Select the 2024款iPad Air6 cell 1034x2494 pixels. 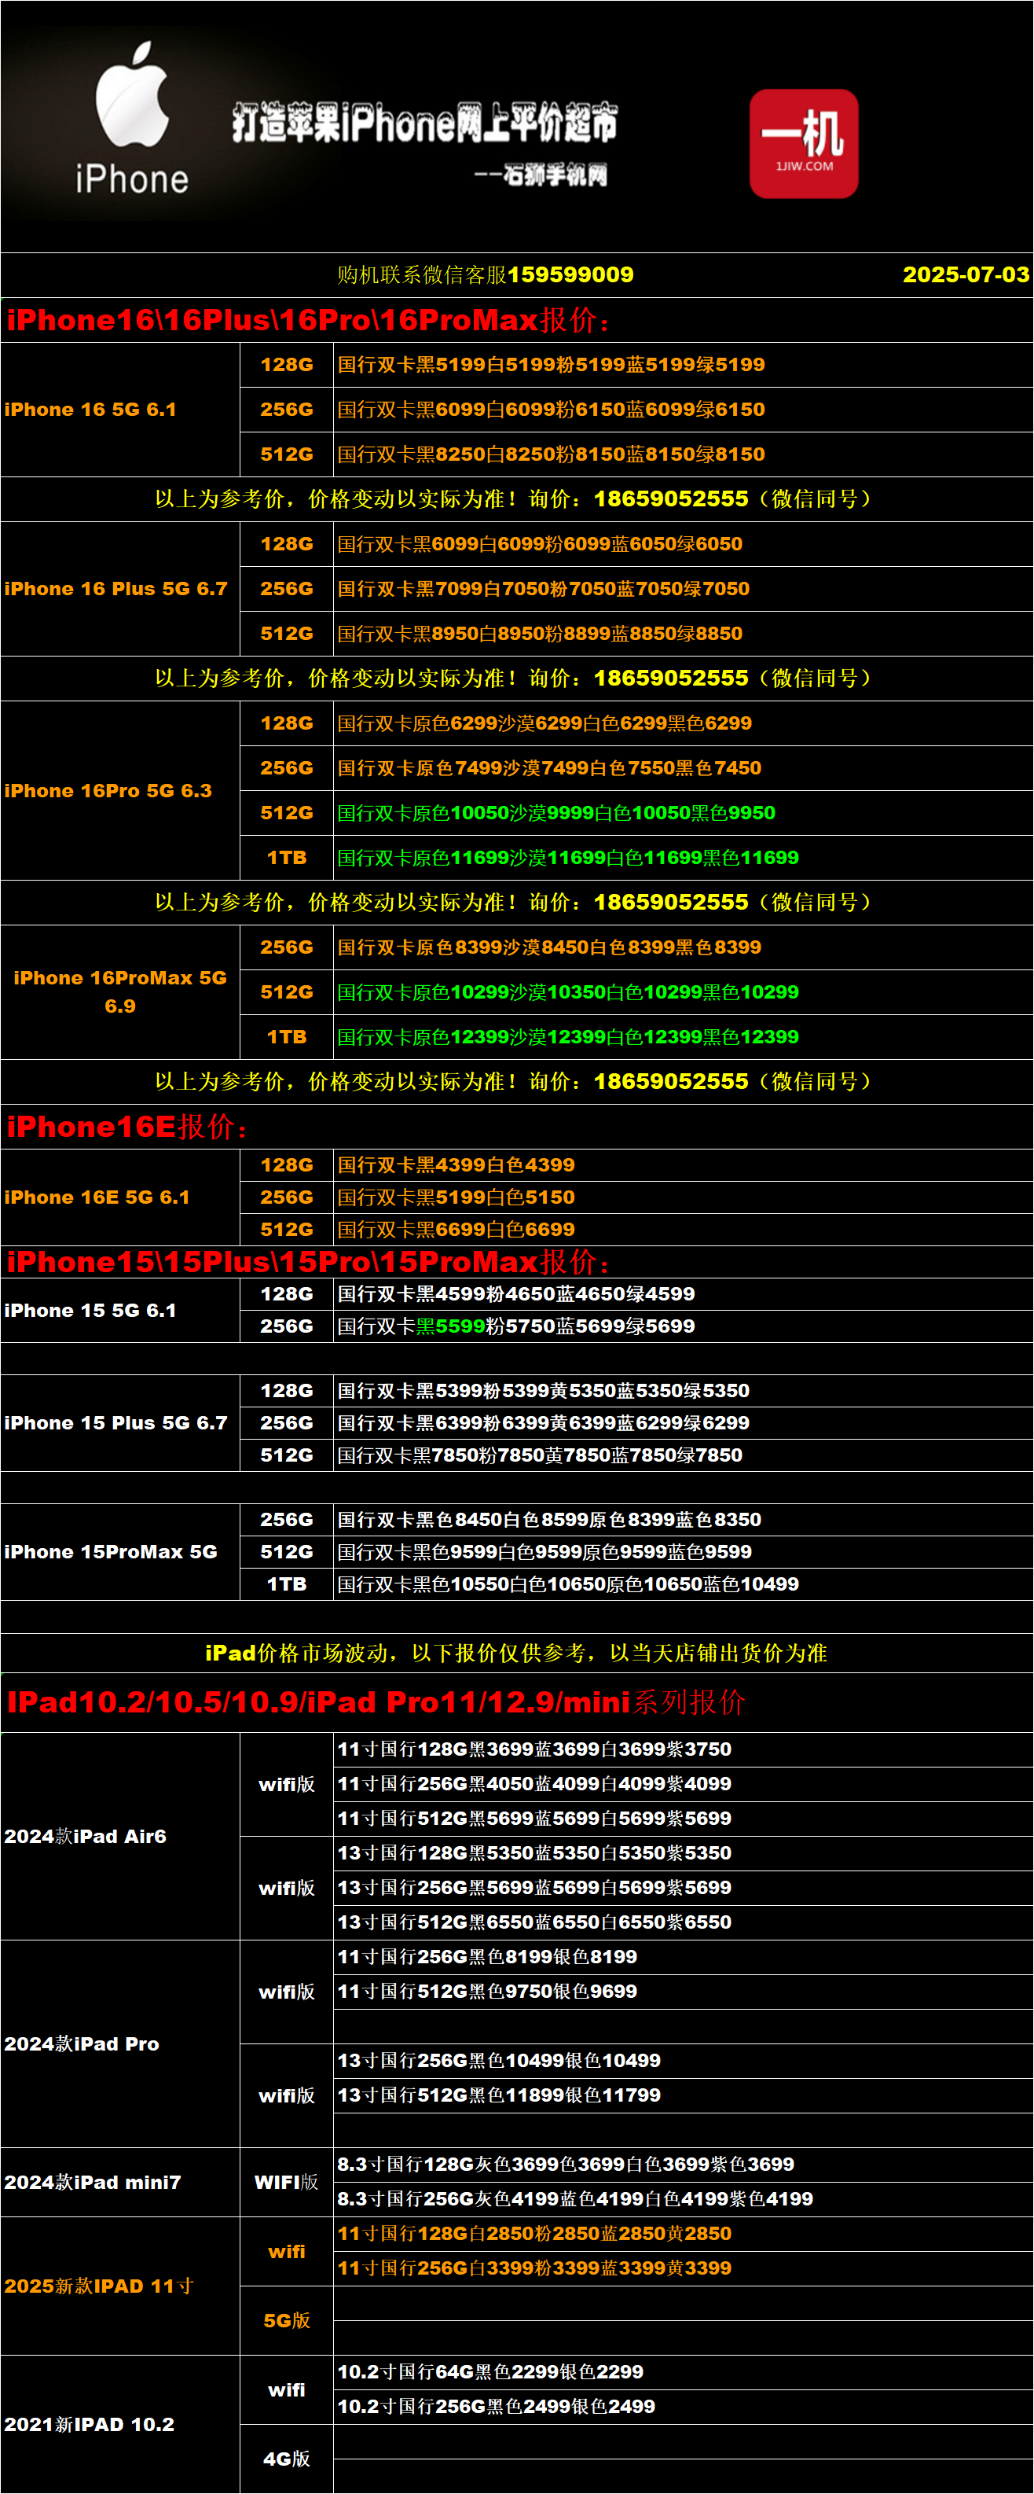pyautogui.click(x=120, y=1836)
